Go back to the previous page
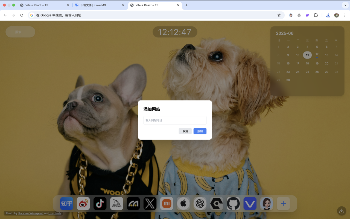This screenshot has height=219, width=350. coord(5,15)
